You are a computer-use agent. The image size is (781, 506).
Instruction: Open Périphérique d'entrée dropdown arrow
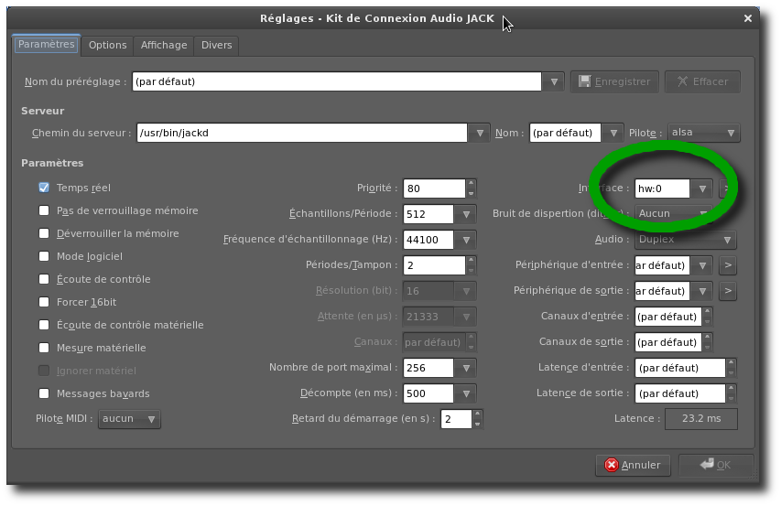point(702,265)
